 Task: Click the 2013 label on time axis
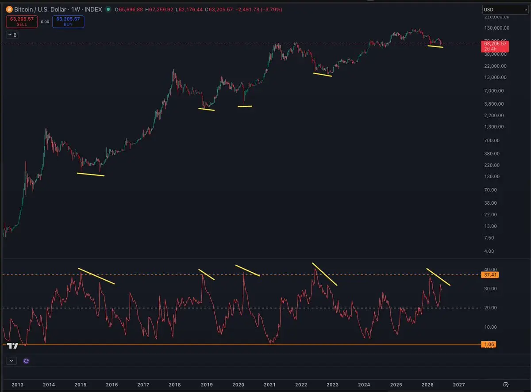pyautogui.click(x=17, y=385)
